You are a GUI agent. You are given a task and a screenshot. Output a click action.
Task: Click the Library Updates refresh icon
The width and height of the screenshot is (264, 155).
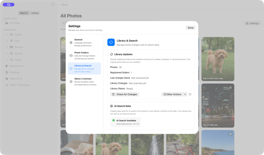coord(111,54)
